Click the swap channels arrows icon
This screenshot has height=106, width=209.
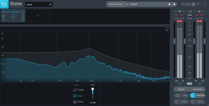point(185,96)
